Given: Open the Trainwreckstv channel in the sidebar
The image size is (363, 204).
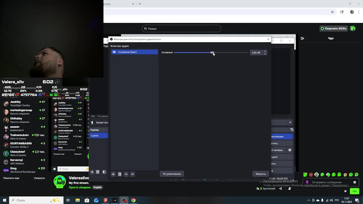Looking at the screenshot, I should (24, 137).
